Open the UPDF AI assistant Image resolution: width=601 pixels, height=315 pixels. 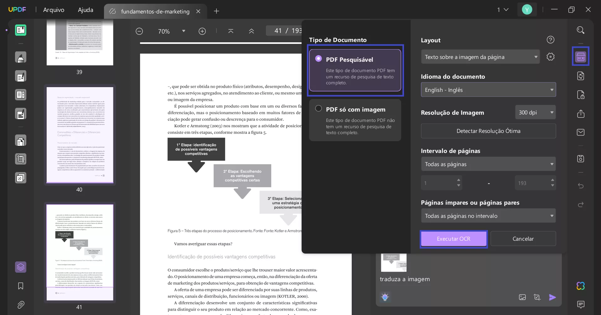[580, 286]
